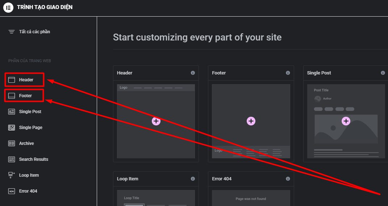The width and height of the screenshot is (388, 206).
Task: Open Single Page in the sidebar
Action: point(31,128)
